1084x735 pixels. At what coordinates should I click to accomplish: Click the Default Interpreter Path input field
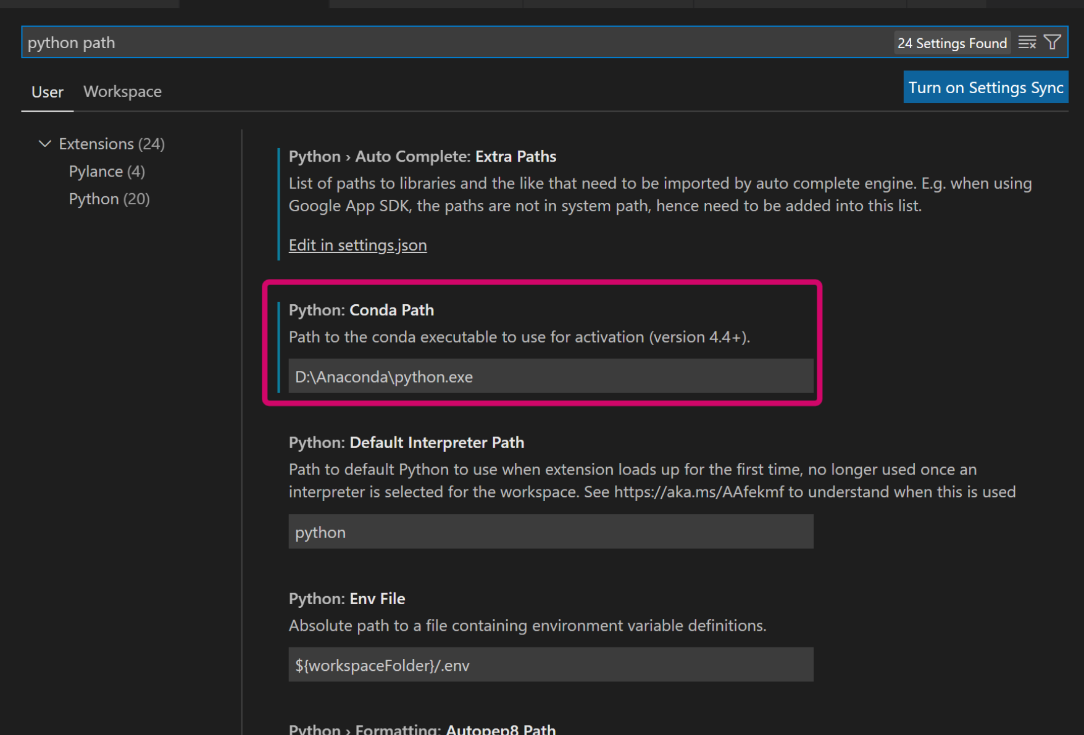[551, 532]
